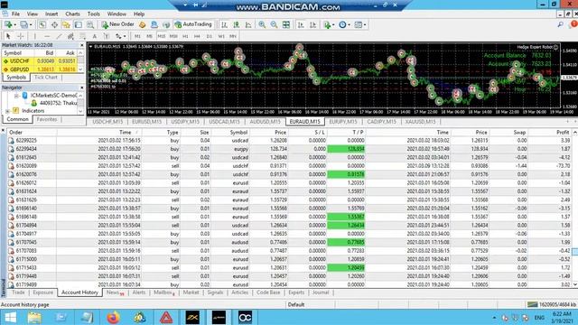Open the Indicators list dropdown icon

329,24
